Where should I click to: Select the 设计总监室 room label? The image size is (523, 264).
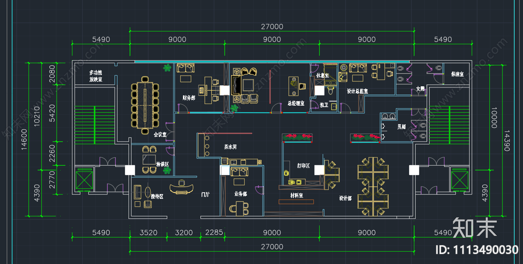click(x=358, y=91)
